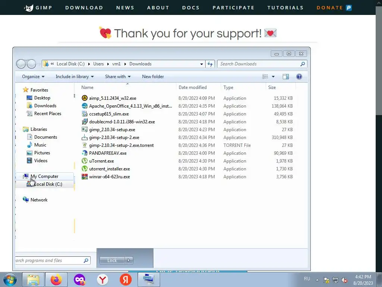382x287 pixels.
Task: Select Videos library in sidebar
Action: point(41,161)
